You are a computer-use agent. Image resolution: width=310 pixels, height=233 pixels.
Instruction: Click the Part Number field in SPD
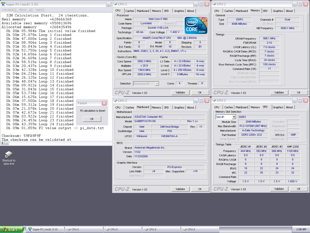254,135
